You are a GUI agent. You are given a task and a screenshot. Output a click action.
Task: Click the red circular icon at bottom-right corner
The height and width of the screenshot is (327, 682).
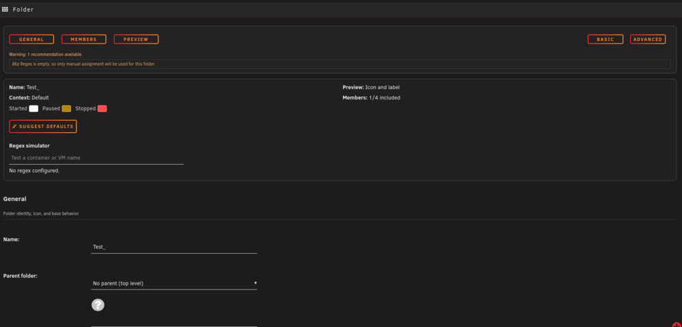coord(679,325)
